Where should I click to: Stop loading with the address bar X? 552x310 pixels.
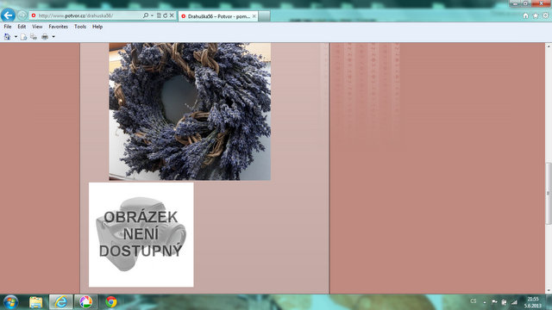click(172, 15)
